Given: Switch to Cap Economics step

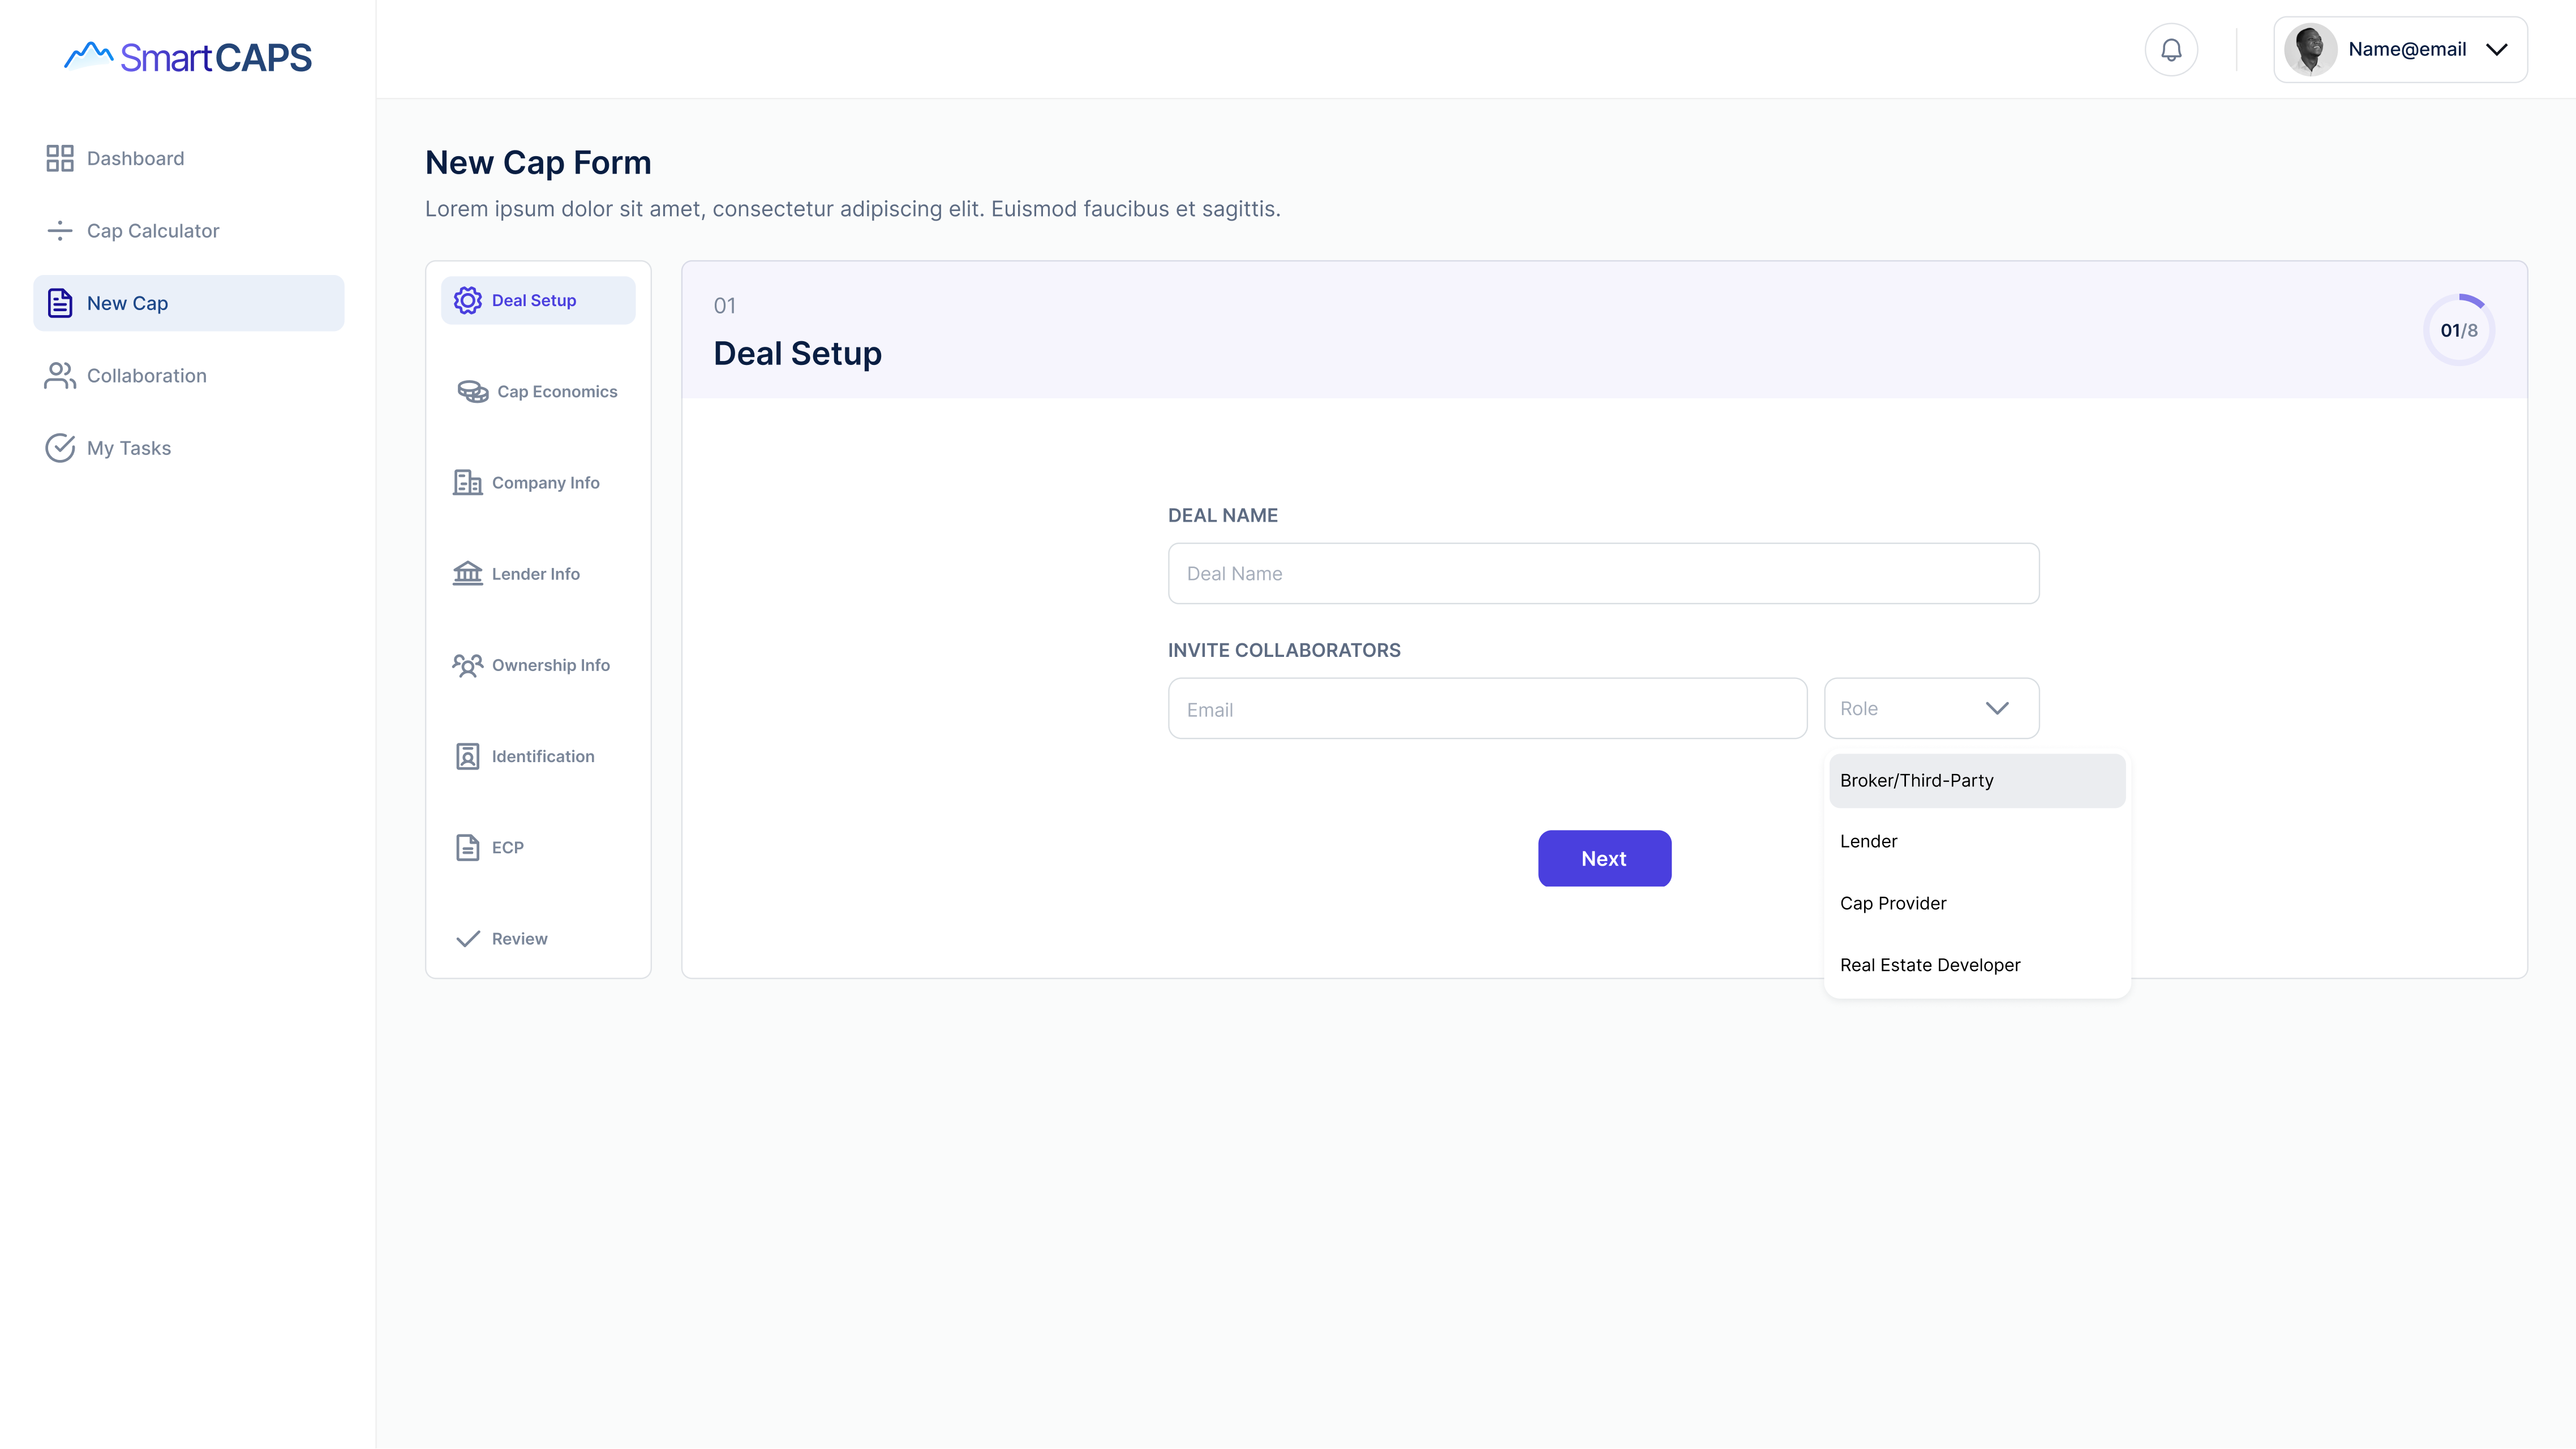Looking at the screenshot, I should (x=538, y=391).
